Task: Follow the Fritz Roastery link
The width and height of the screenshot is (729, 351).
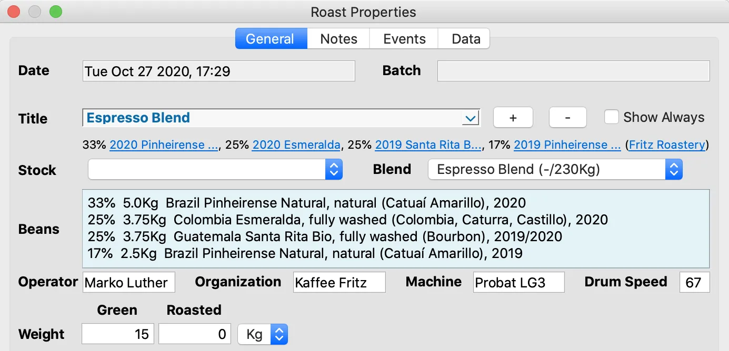Action: 667,145
